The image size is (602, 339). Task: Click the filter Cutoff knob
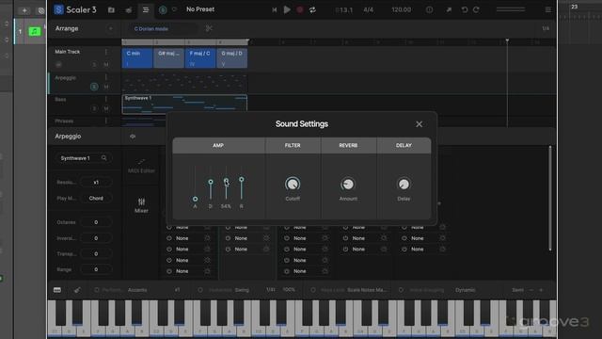coord(293,185)
